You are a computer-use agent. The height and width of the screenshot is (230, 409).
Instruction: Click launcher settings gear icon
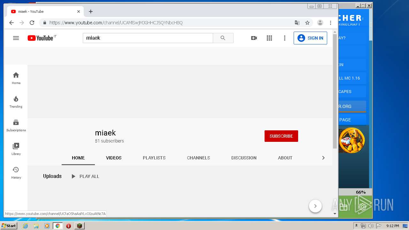point(362,208)
